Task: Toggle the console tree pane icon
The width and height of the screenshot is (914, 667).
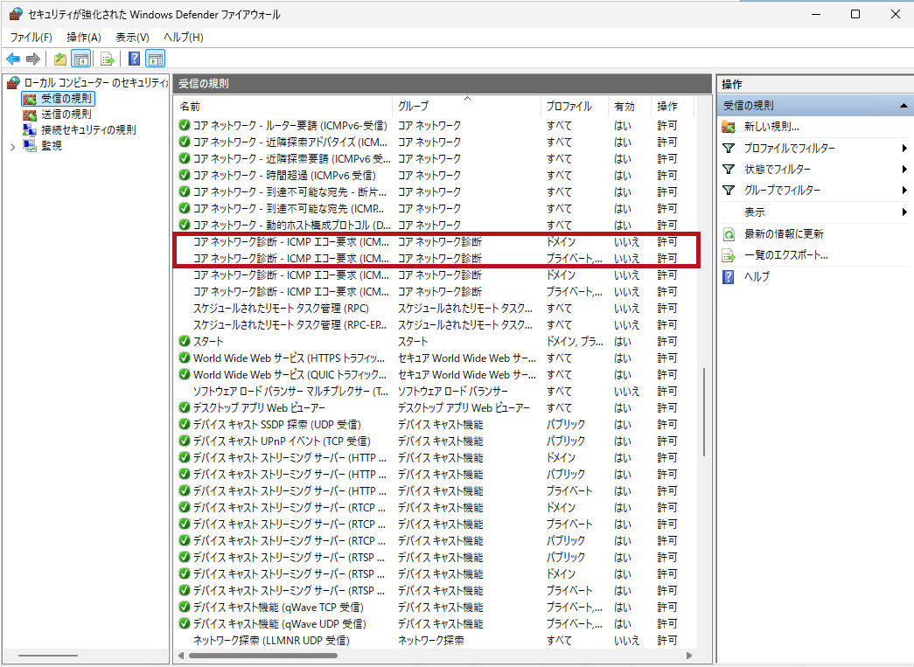Action: click(80, 59)
